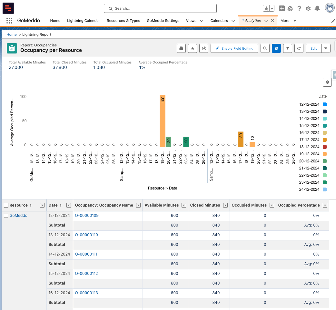Click the Edit report button

pyautogui.click(x=313, y=48)
